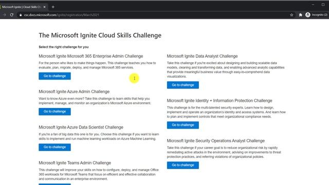Click the 'Microsoft Ignite Teams Admin Challenge' heading
329x185 pixels.
tap(75, 163)
